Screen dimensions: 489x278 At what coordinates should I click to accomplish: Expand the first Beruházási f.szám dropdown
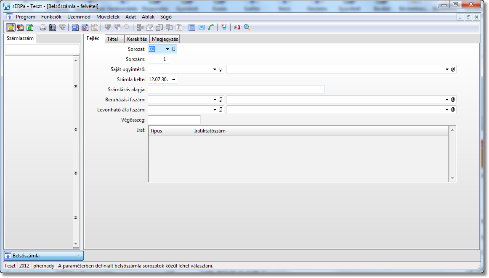pos(214,100)
